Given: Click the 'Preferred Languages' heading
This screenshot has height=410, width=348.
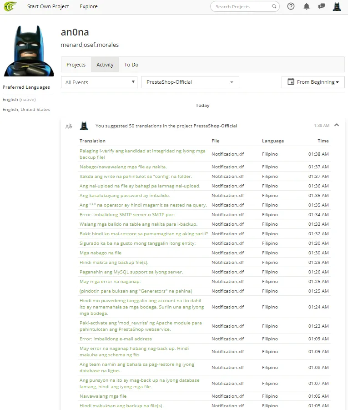Looking at the screenshot, I should click(x=26, y=87).
